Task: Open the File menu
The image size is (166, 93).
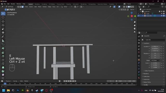Action: coord(5,4)
